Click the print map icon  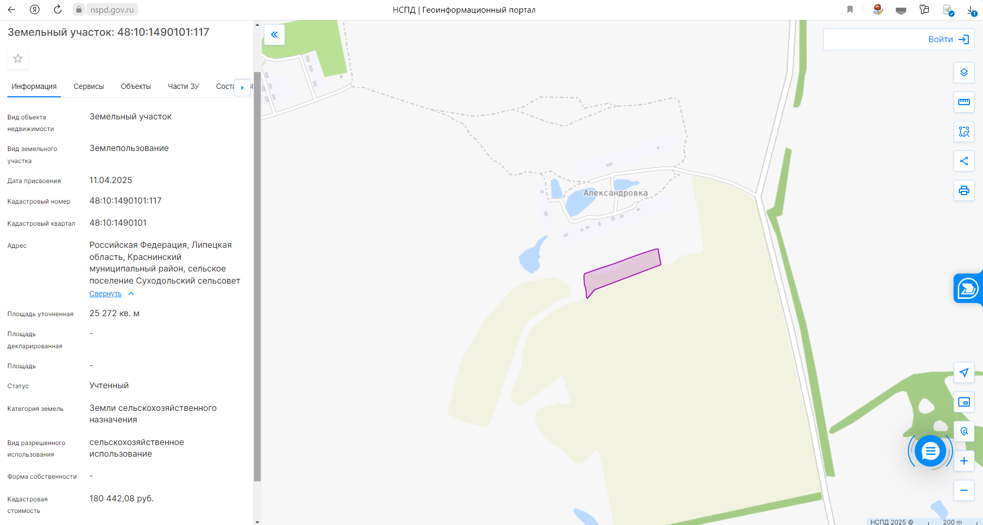[964, 190]
